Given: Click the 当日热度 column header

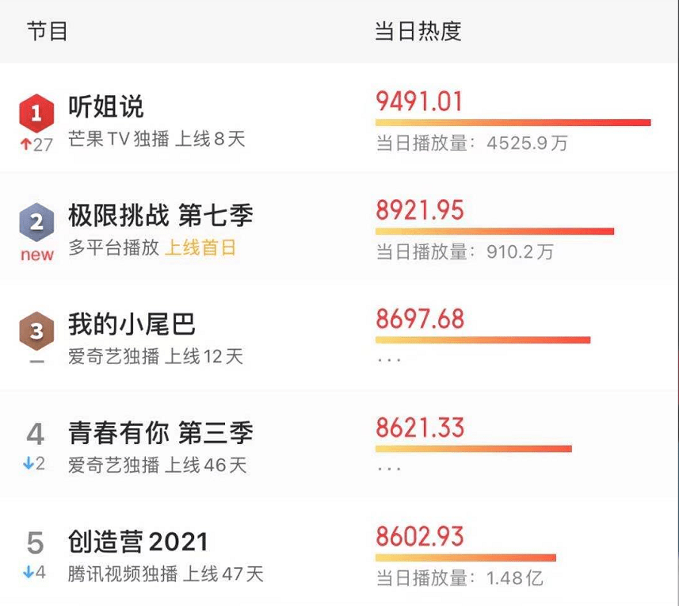Looking at the screenshot, I should (x=418, y=31).
